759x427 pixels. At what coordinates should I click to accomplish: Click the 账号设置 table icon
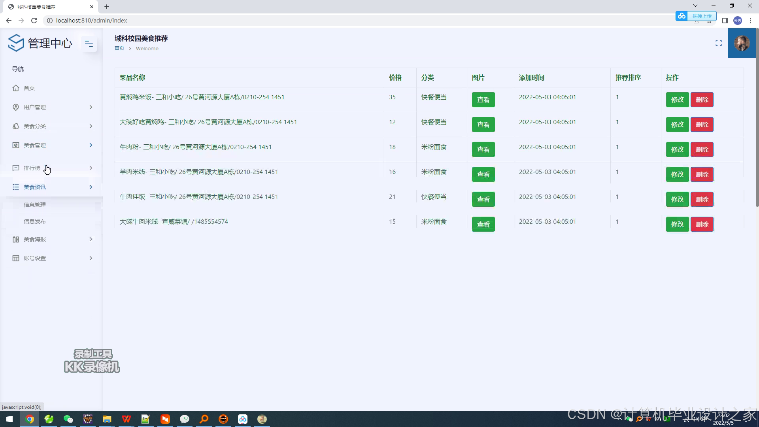click(x=16, y=258)
